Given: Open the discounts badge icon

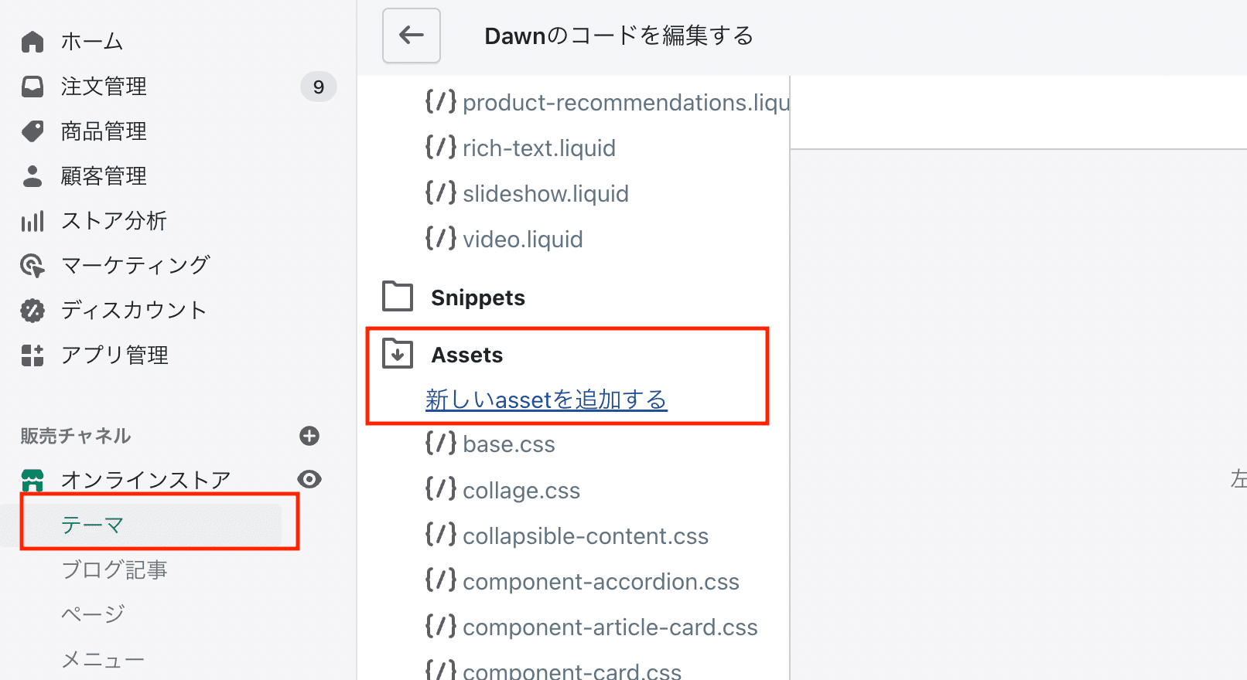Looking at the screenshot, I should pos(32,311).
